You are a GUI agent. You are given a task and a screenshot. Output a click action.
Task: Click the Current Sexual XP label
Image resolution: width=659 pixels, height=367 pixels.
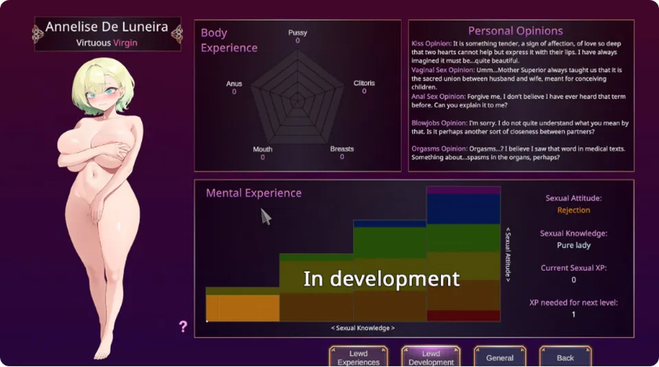point(573,268)
